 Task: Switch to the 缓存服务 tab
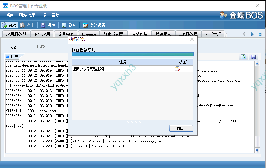click(x=163, y=33)
